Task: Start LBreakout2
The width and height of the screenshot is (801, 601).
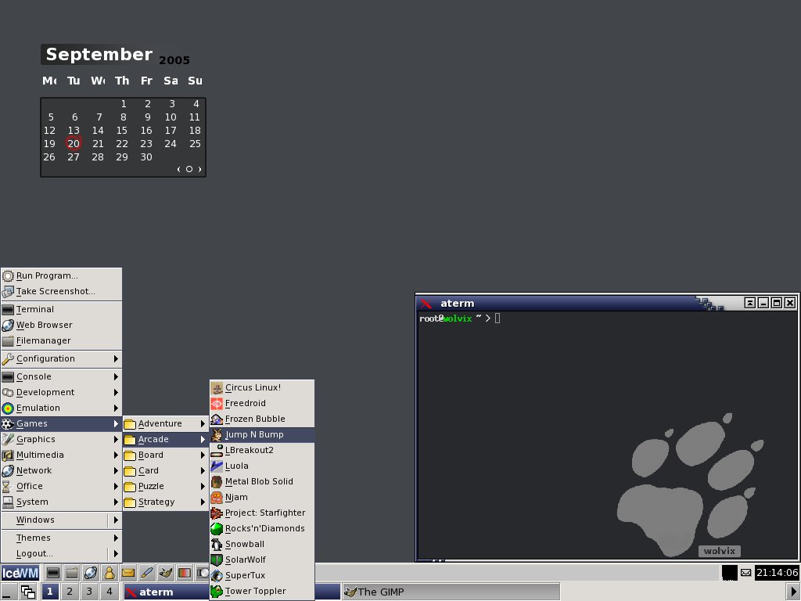Action: (261, 450)
